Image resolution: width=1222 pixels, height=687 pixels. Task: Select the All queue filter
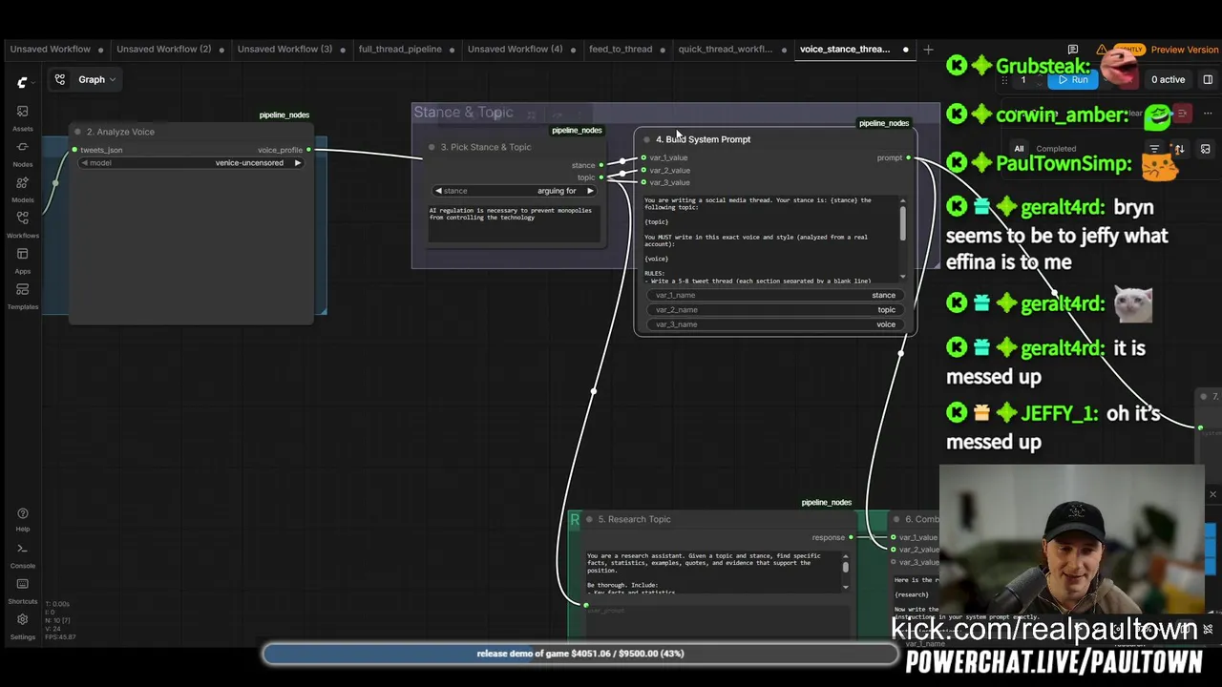(x=1019, y=149)
